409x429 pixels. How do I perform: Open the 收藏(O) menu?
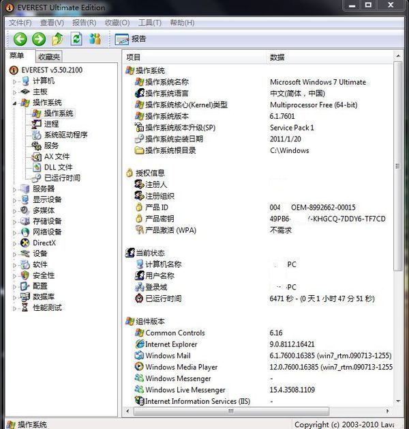tap(117, 23)
